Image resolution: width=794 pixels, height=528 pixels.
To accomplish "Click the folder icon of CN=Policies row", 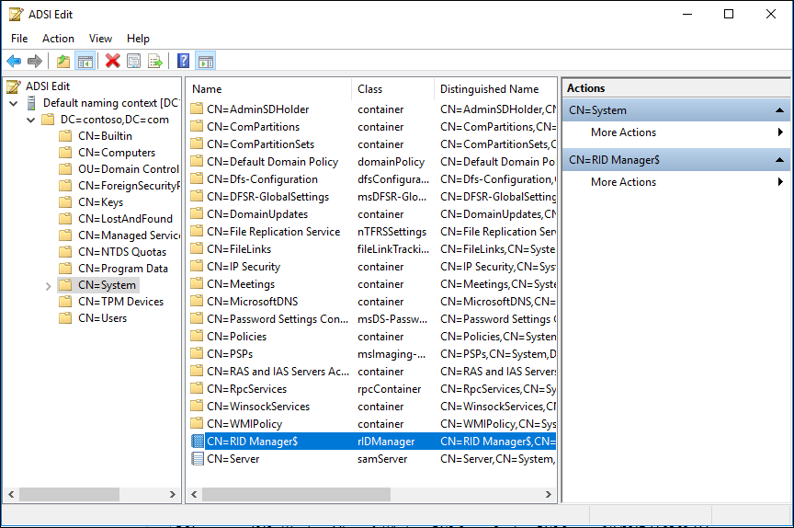I will (197, 336).
